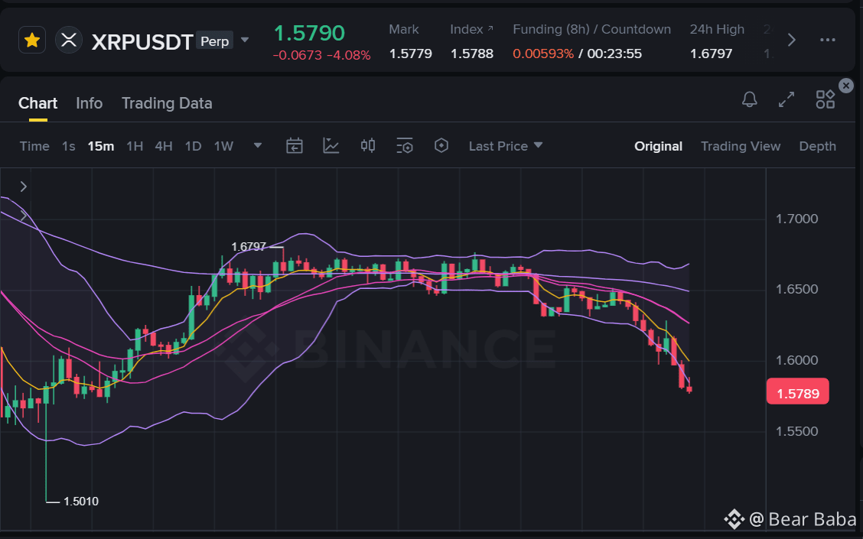Open the Index price link

(x=471, y=29)
